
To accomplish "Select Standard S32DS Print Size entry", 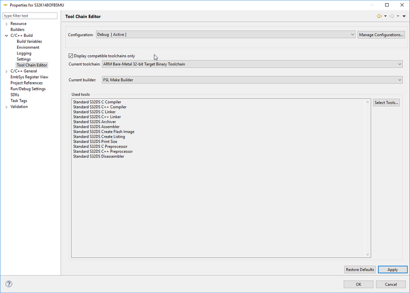I will [x=95, y=142].
